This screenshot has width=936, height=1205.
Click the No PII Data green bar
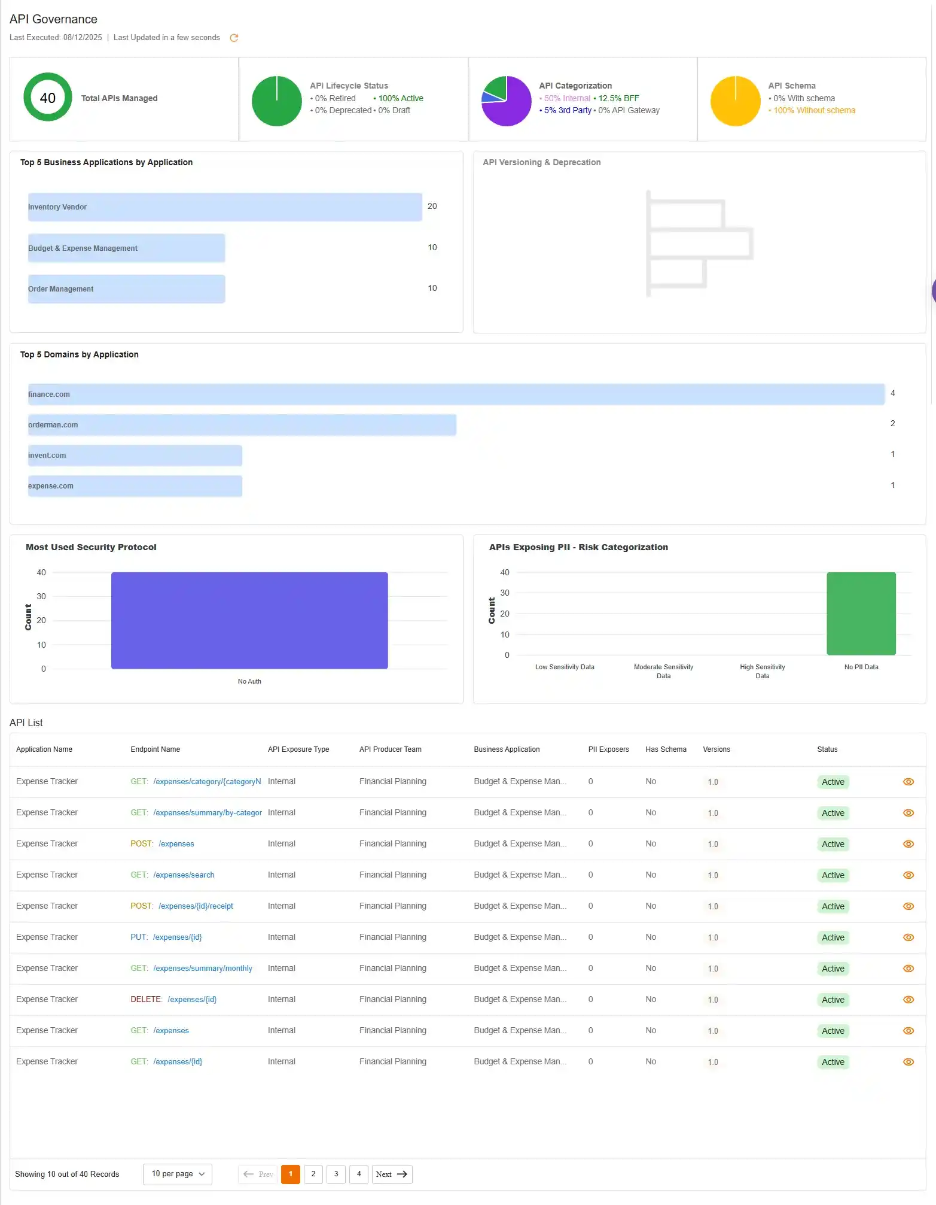(x=861, y=614)
